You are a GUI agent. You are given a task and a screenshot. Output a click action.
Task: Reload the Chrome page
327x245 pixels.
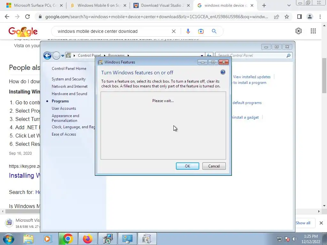coord(27,17)
